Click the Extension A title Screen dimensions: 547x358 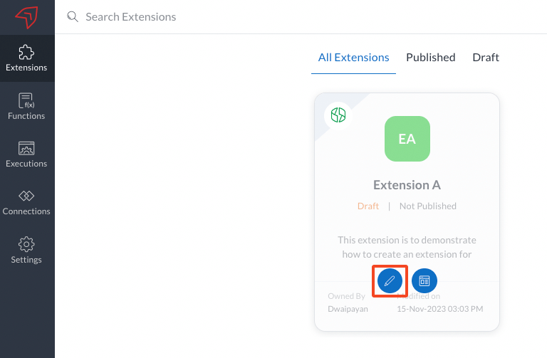point(407,185)
